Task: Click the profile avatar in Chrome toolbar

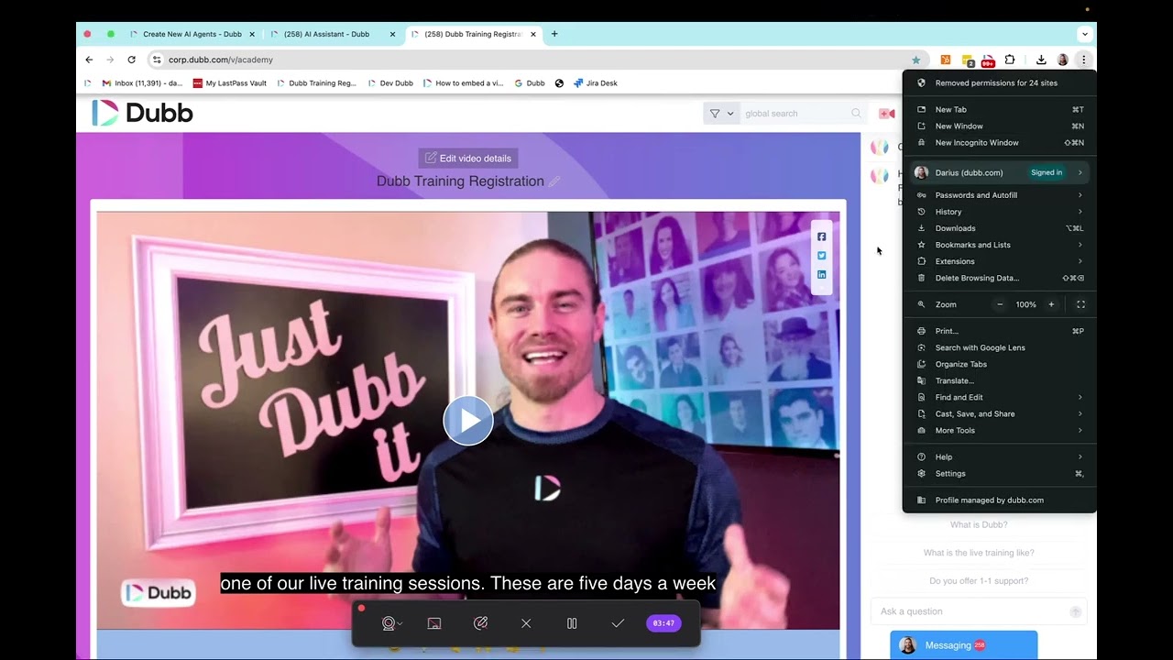Action: 1062,60
